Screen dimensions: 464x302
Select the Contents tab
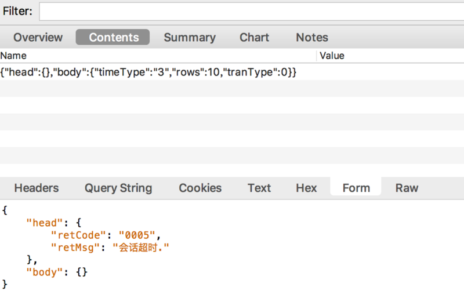(114, 38)
